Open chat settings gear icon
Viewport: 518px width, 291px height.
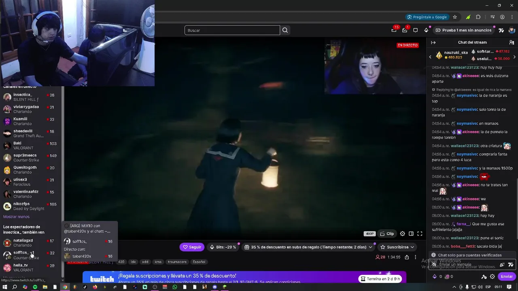tap(493, 276)
